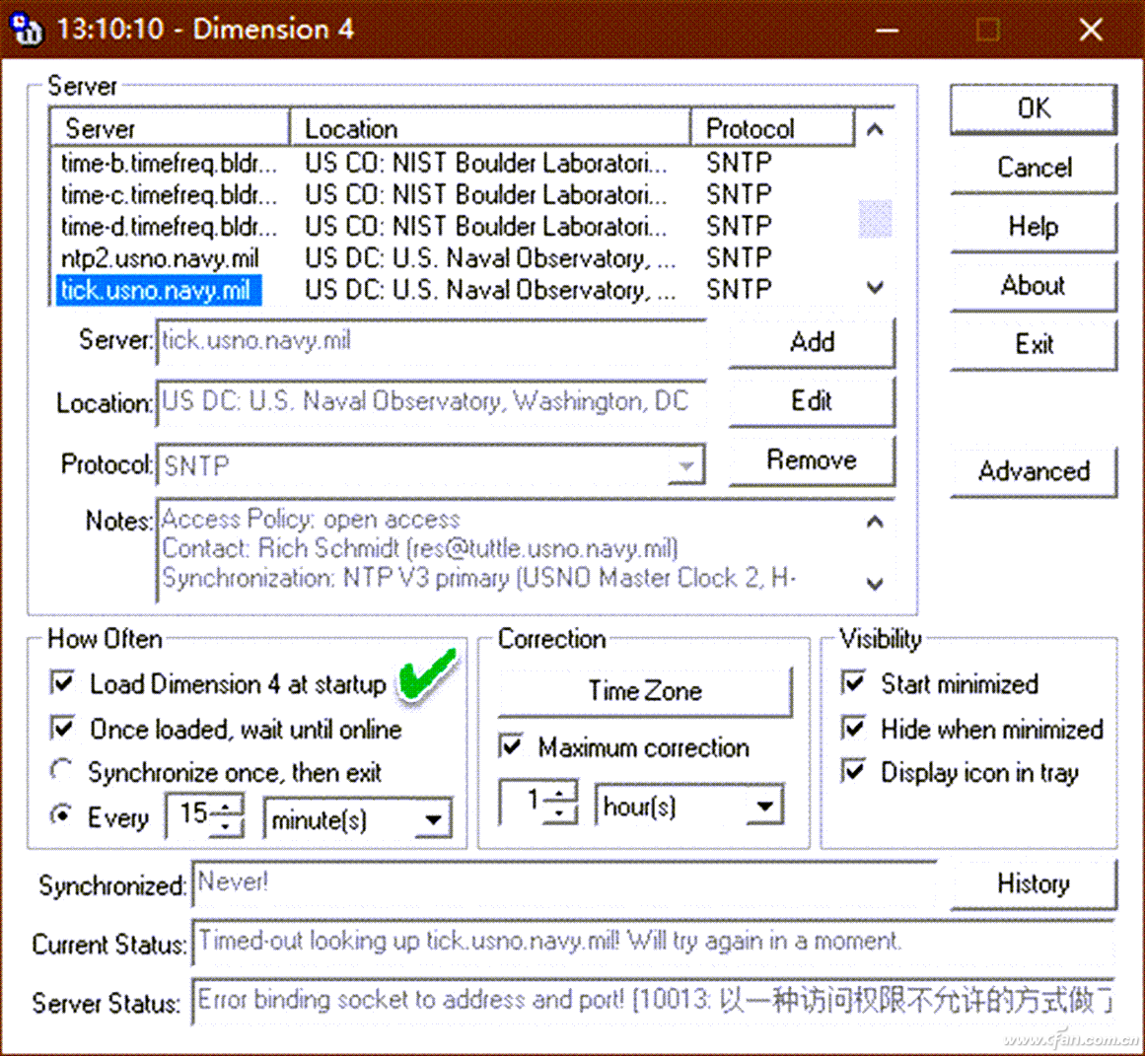Click the Location input field
This screenshot has height=1056, width=1145.
click(x=431, y=401)
